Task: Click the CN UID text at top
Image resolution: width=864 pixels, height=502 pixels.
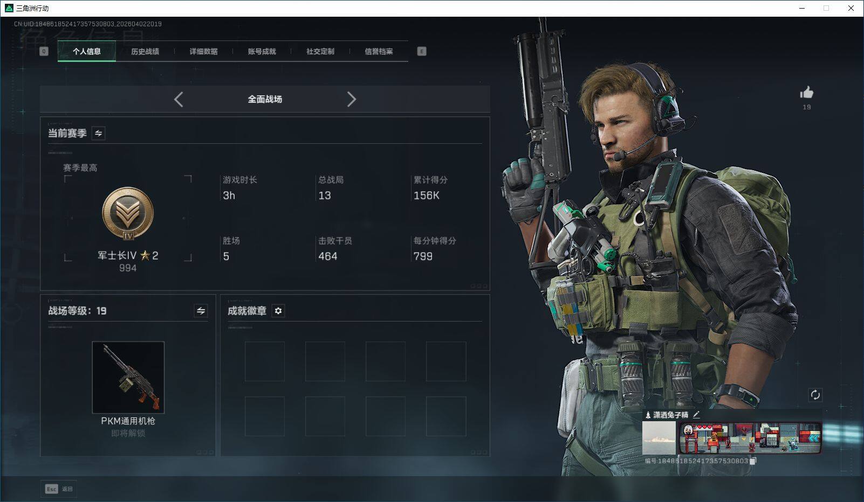Action: pyautogui.click(x=88, y=24)
